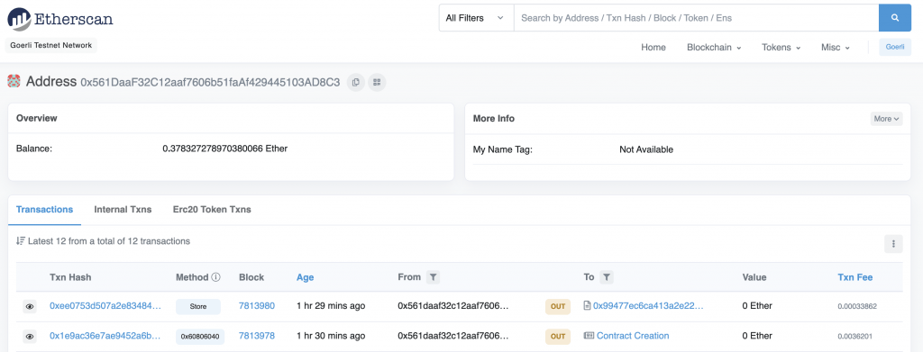Click the address search input field

[x=697, y=18]
